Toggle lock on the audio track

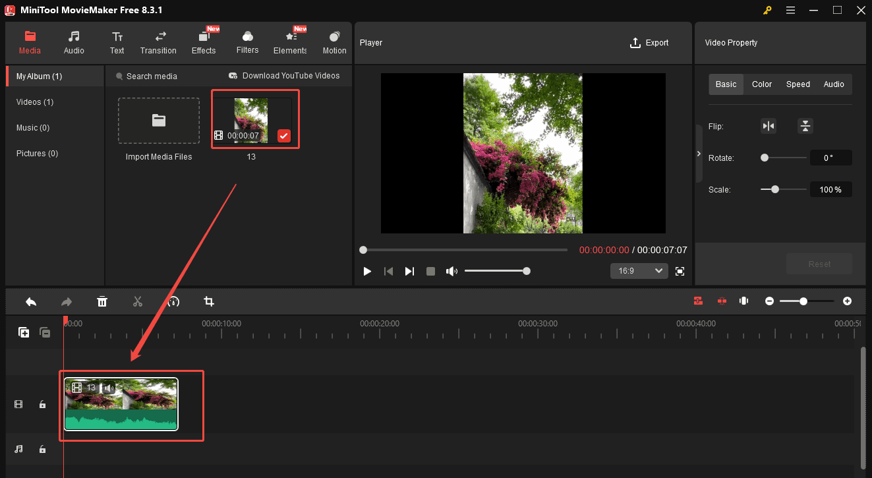pos(42,449)
